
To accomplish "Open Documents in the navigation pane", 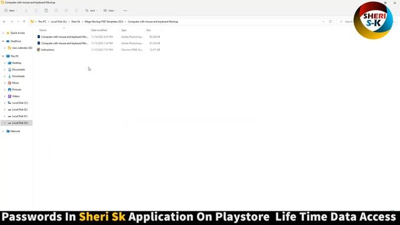I will point(17,69).
